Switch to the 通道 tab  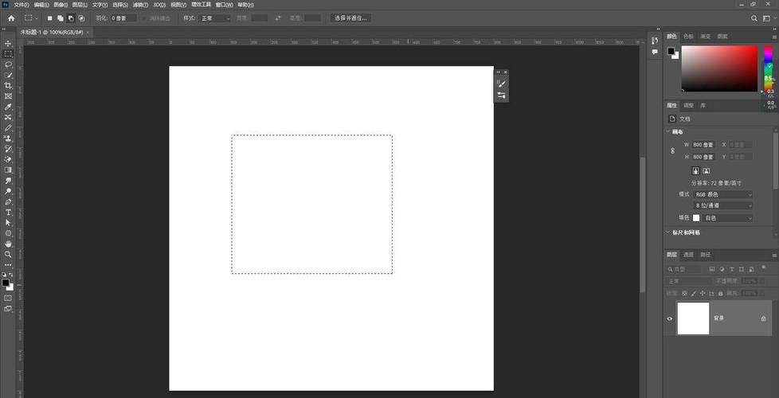tap(689, 255)
